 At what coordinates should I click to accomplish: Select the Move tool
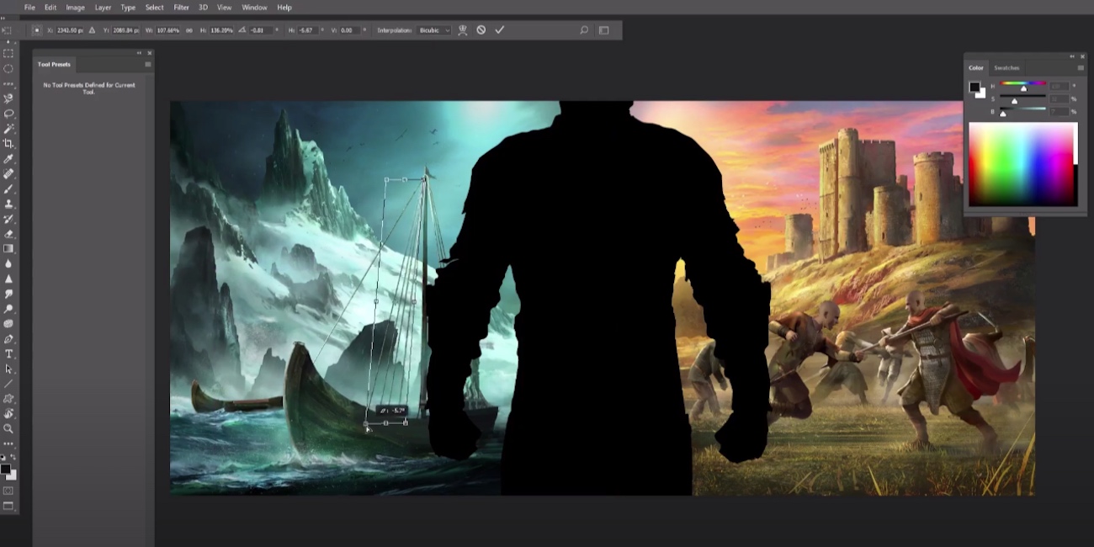tap(8, 29)
